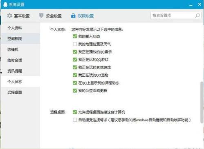Click the lock icon beside 权限设置
The width and height of the screenshot is (204, 149).
73,16
